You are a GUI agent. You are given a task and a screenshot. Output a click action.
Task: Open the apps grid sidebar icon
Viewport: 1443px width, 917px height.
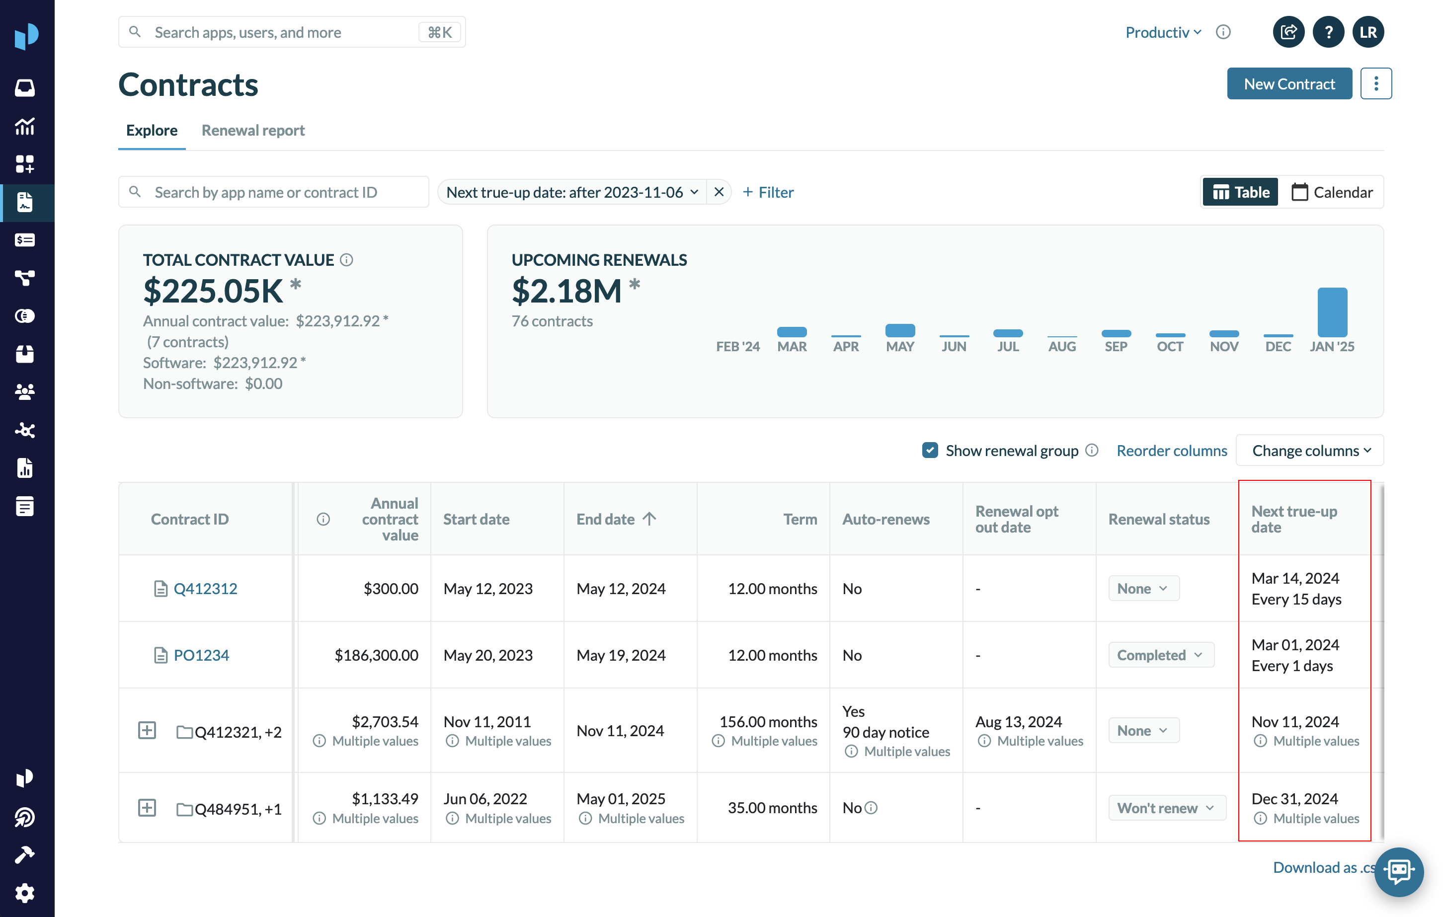point(24,164)
